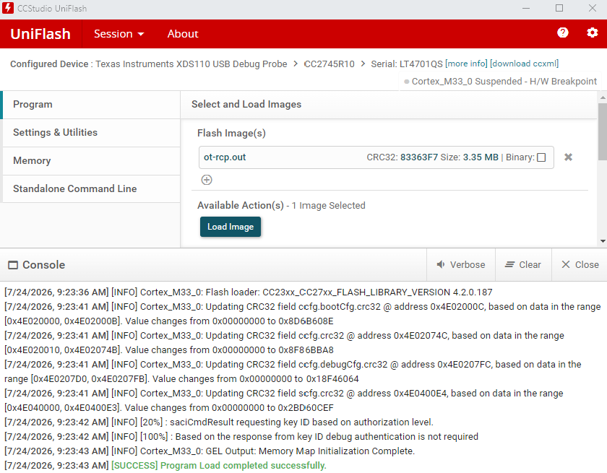Image resolution: width=607 pixels, height=473 pixels.
Task: Select the Program tab
Action: click(x=91, y=105)
